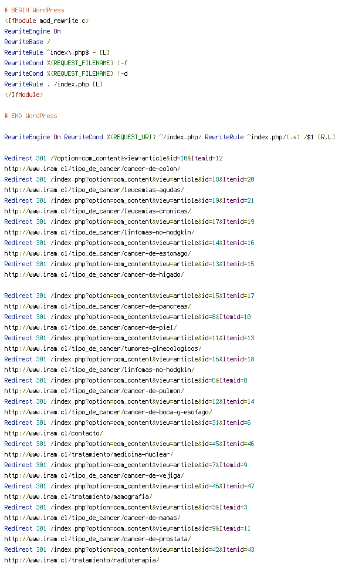Click the redirect line with id=18&Itemid=20
This screenshot has height=570, width=352.
click(129, 179)
